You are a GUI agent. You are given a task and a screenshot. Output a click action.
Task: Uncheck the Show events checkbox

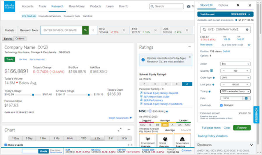[x=6, y=145]
